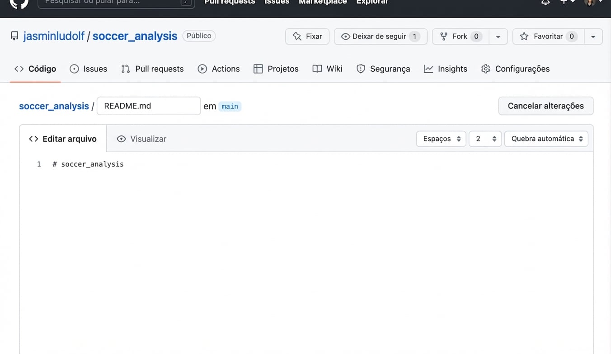Click the Favoritar star count 0
Viewport: 611px width, 354px height.
[x=571, y=37]
